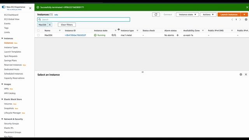Add alarm plus icon for MacOSX
Image resolution: width=249 pixels, height=140 pixels.
(x=177, y=35)
